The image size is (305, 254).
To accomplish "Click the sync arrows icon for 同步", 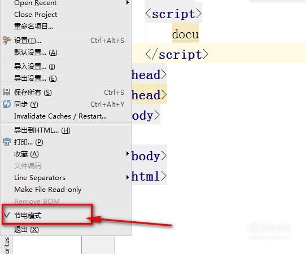I will [x=7, y=104].
